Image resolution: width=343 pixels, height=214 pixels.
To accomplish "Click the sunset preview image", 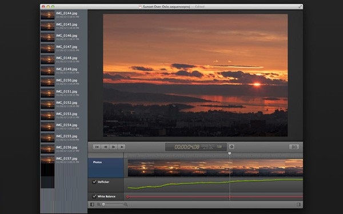I will [195, 75].
